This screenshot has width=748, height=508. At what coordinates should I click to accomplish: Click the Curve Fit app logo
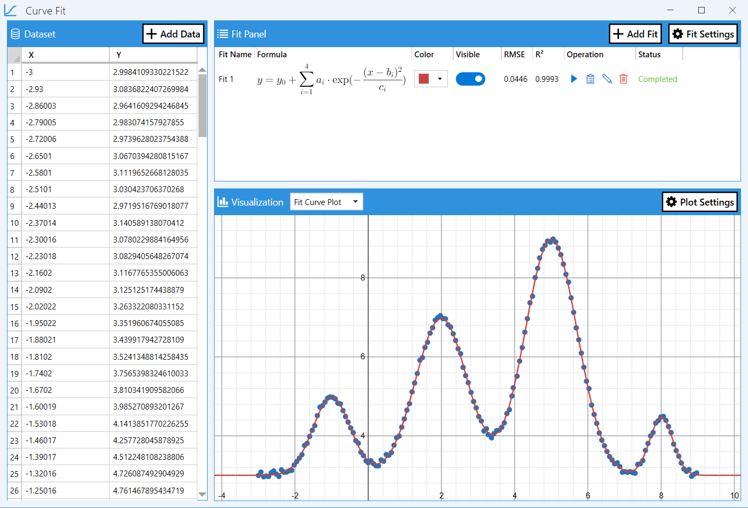10,10
